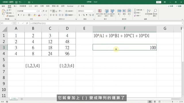Click the Insert Function fx icon
The height and width of the screenshot is (103, 184).
[27, 23]
